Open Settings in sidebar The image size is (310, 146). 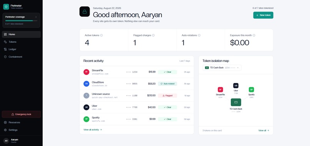pos(22,130)
